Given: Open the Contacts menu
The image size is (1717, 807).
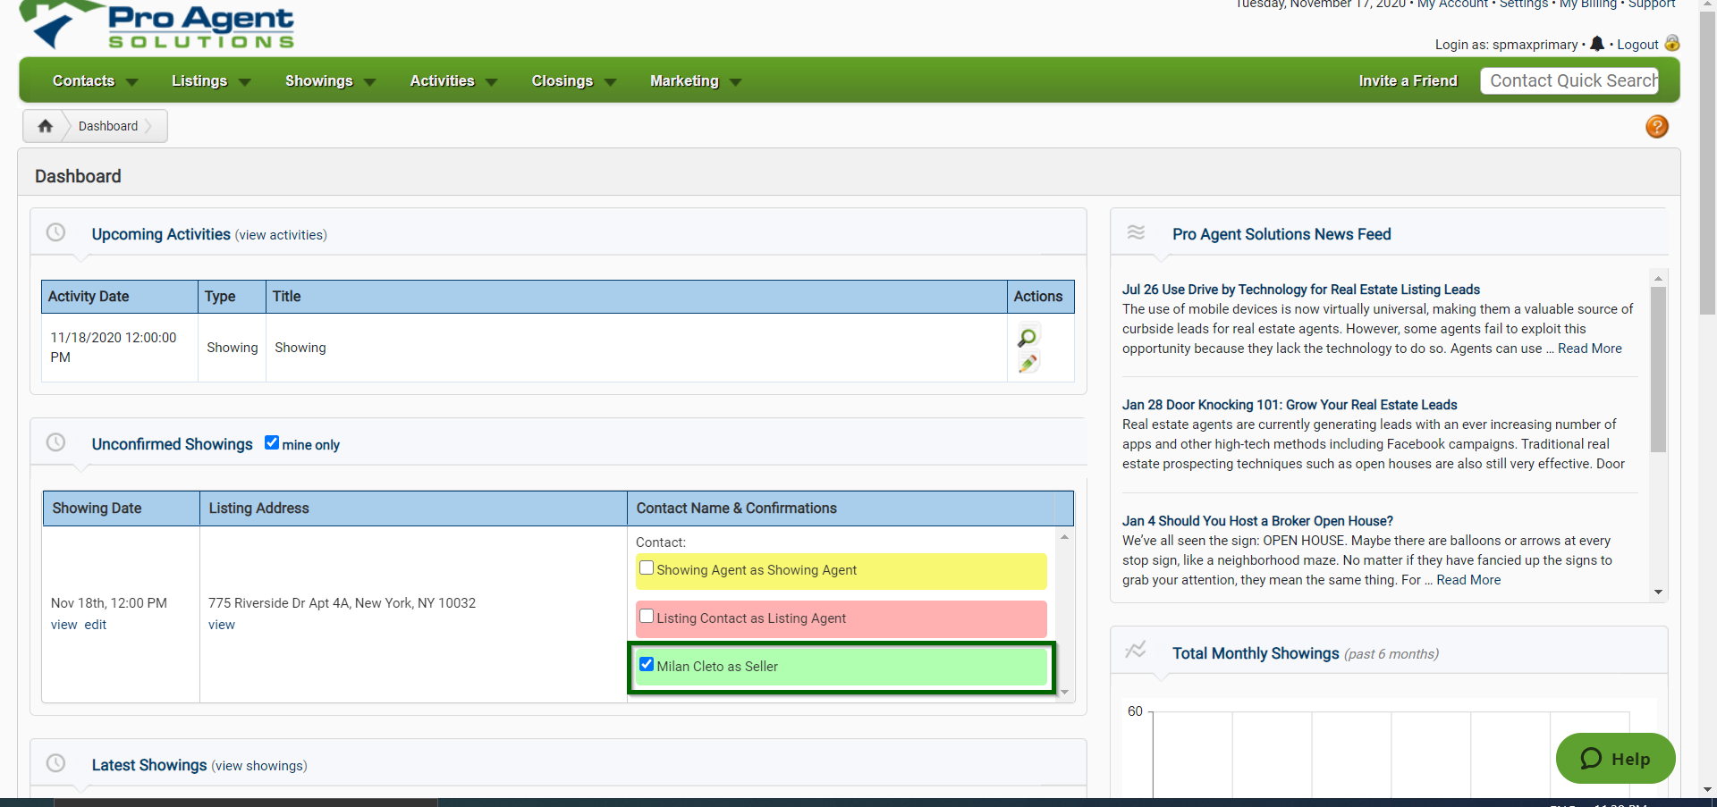Looking at the screenshot, I should point(83,80).
